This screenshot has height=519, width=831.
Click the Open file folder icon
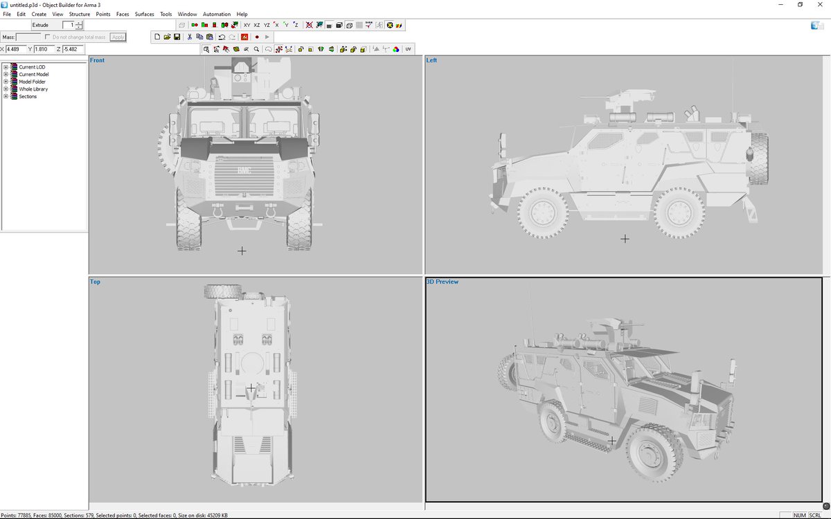click(167, 37)
